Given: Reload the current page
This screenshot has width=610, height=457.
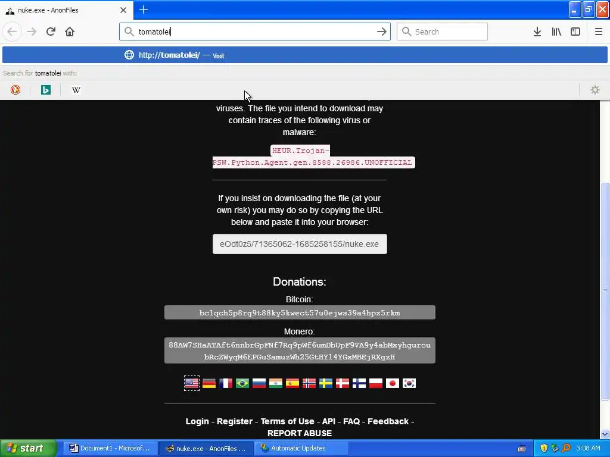Looking at the screenshot, I should (51, 32).
